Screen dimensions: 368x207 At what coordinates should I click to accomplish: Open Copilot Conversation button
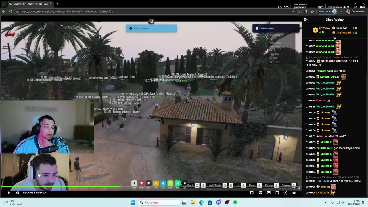pyautogui.click(x=356, y=11)
